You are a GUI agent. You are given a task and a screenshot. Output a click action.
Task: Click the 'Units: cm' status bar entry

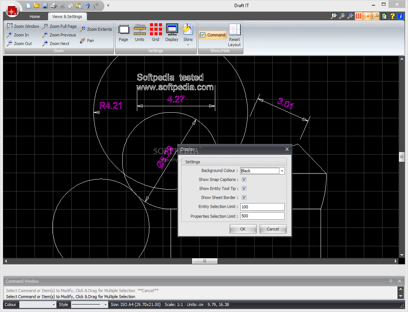pyautogui.click(x=195, y=304)
